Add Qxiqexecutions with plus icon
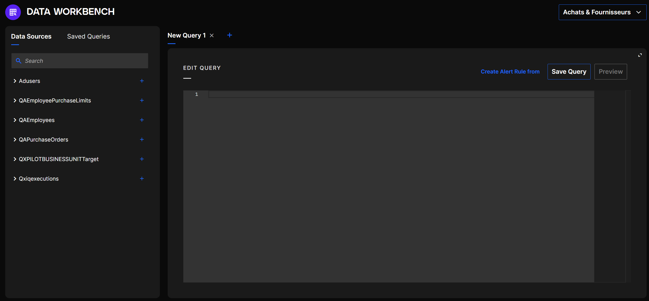Image resolution: width=649 pixels, height=301 pixels. 142,179
